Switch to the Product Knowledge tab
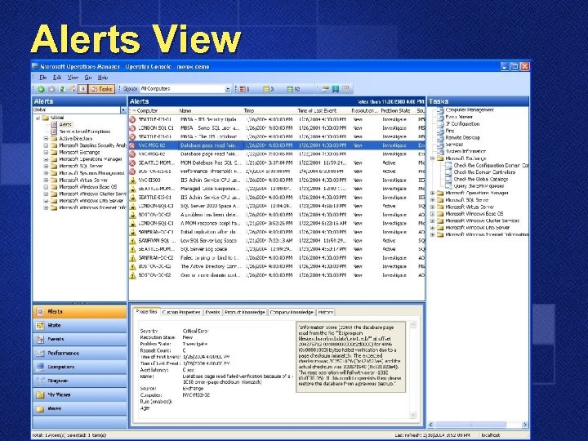 pos(245,312)
